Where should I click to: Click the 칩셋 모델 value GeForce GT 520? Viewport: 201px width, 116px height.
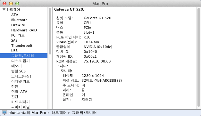pos(97,18)
